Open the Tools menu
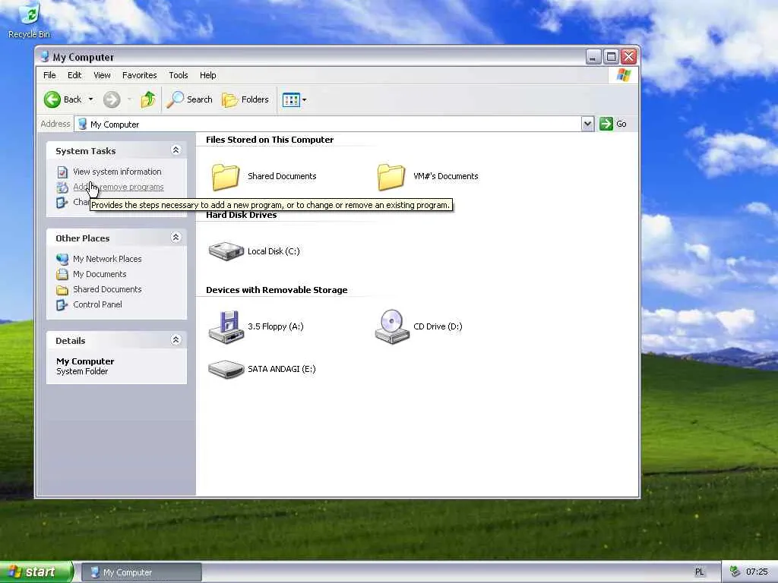This screenshot has width=778, height=583. tap(178, 75)
